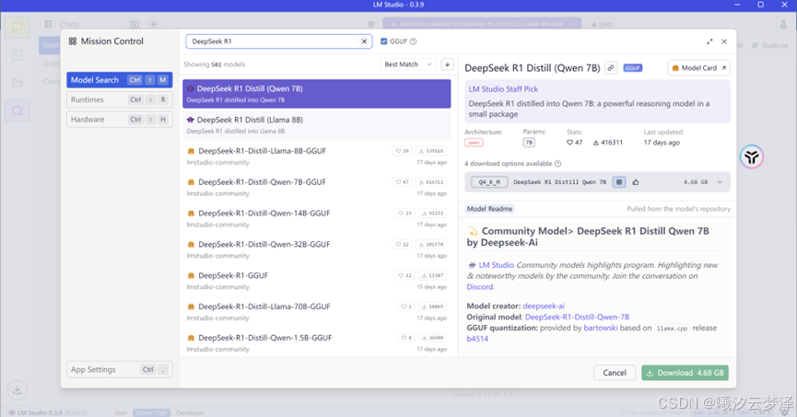Viewport: 797px width, 417px height.
Task: Click GPU offload icon on Q4_K_M row
Action: tap(618, 182)
